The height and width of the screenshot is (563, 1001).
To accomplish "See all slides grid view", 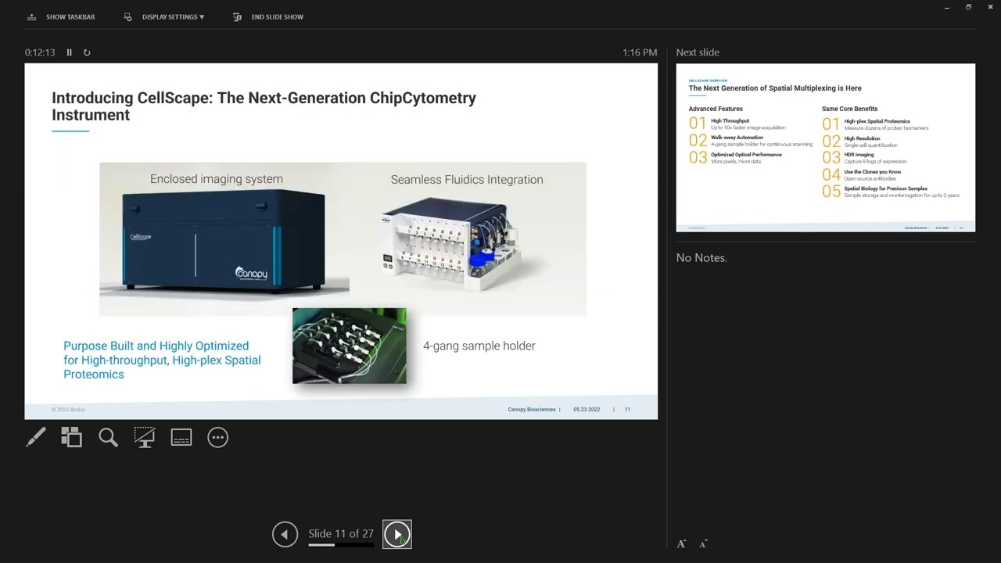I will coord(71,437).
